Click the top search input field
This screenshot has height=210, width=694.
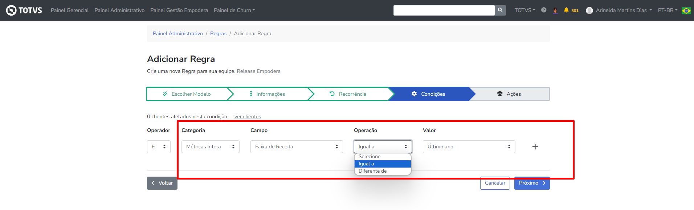(x=444, y=10)
